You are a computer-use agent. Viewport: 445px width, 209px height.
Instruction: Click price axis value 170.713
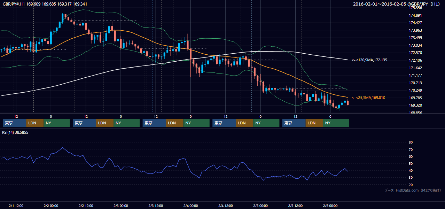(415, 83)
